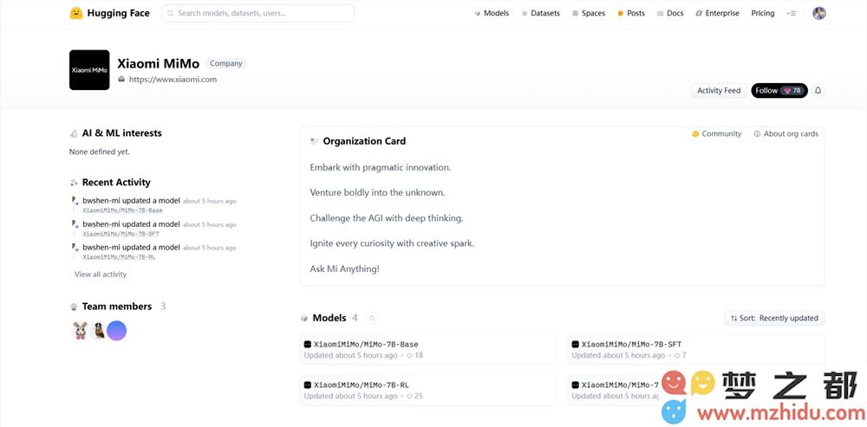
Task: Click the heart icon on MiMo-7B-Base
Action: click(x=410, y=356)
